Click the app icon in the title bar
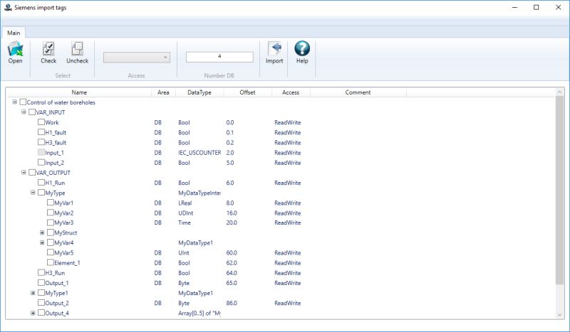Image resolution: width=570 pixels, height=332 pixels. (x=8, y=7)
